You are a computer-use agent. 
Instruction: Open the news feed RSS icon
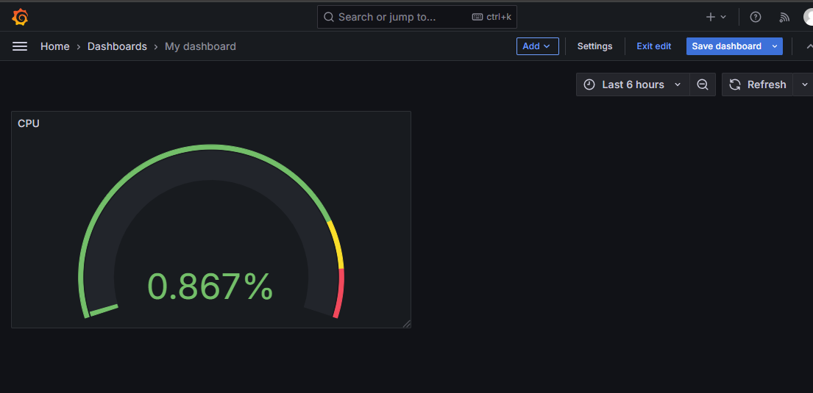pos(784,17)
